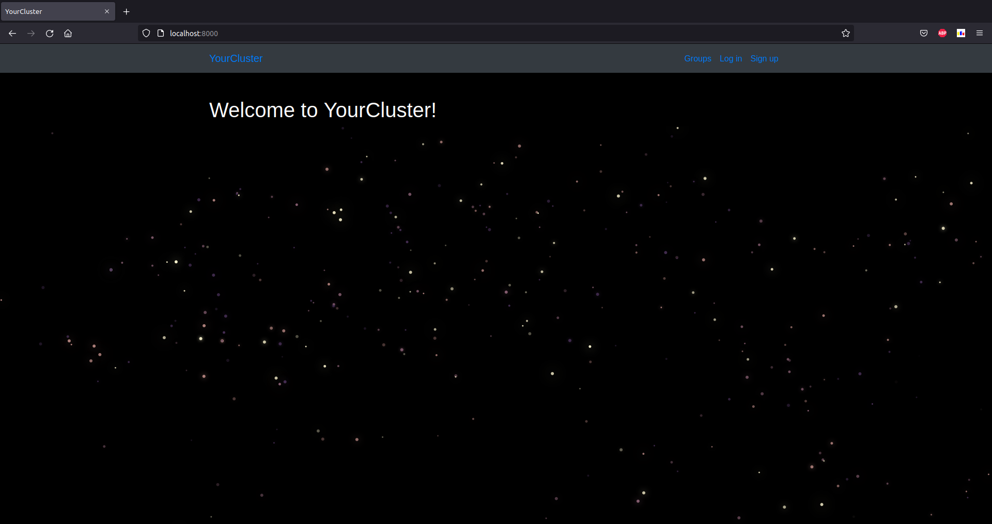Viewport: 992px width, 524px height.
Task: Open site information via page icon
Action: 160,32
